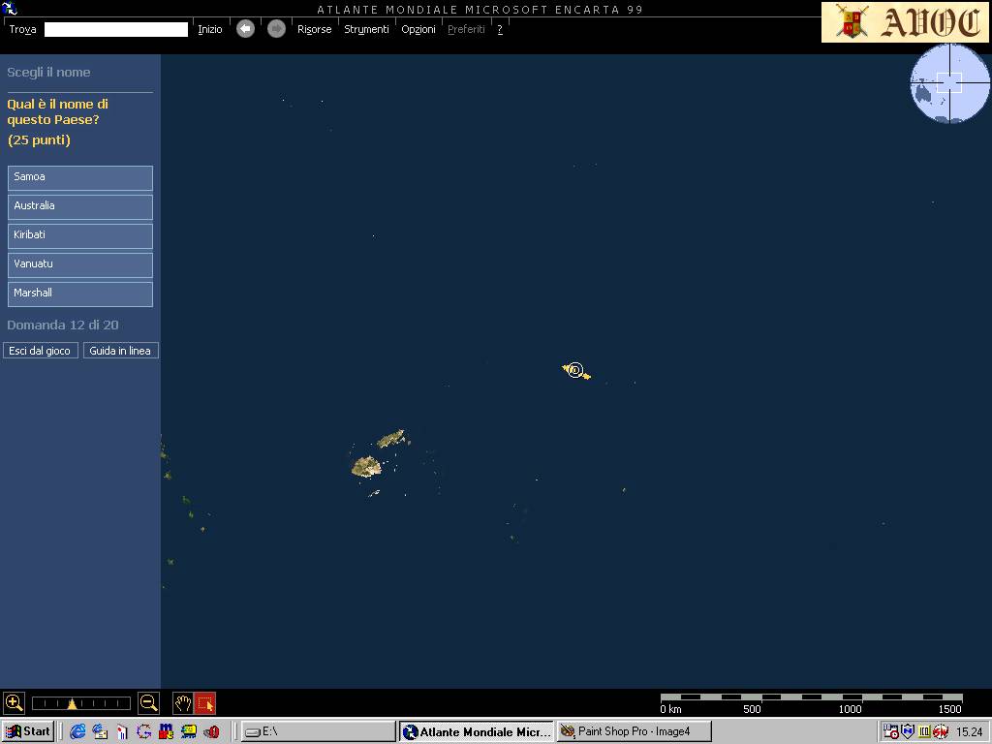Click the red quick launch icon
Screen dimensions: 992x744
click(x=211, y=731)
